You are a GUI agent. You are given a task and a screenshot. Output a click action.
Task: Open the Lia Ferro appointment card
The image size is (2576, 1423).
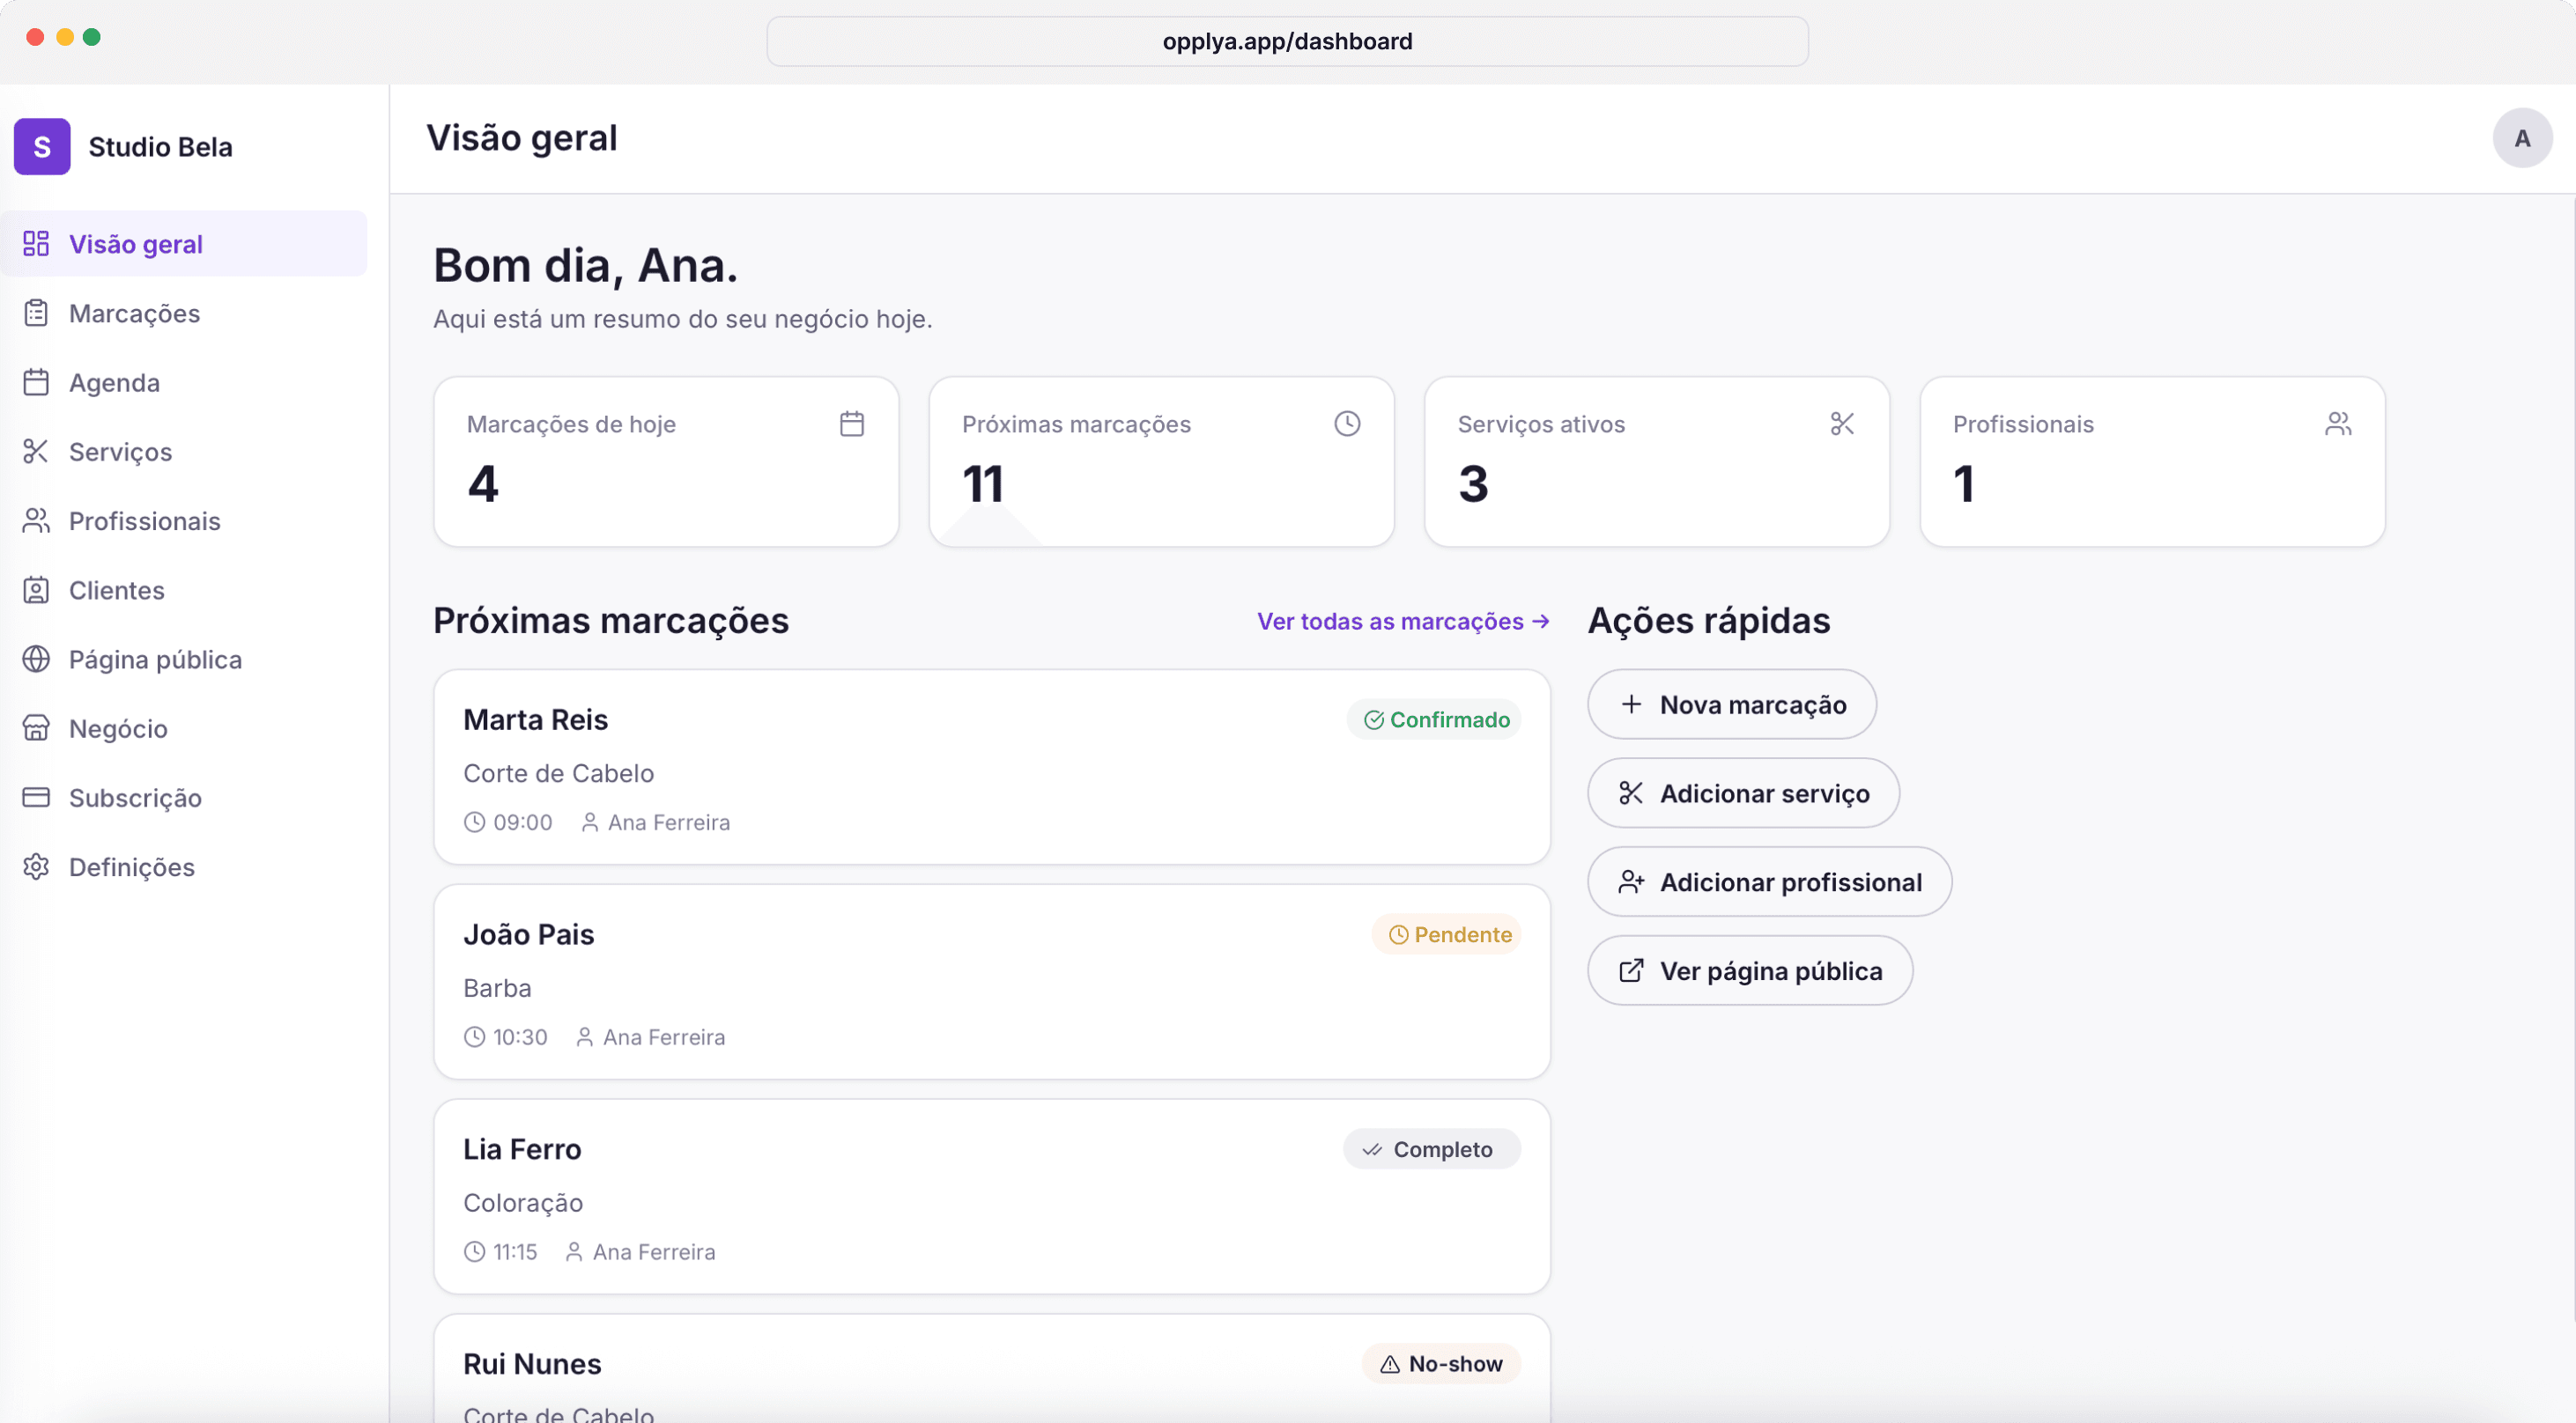[992, 1198]
